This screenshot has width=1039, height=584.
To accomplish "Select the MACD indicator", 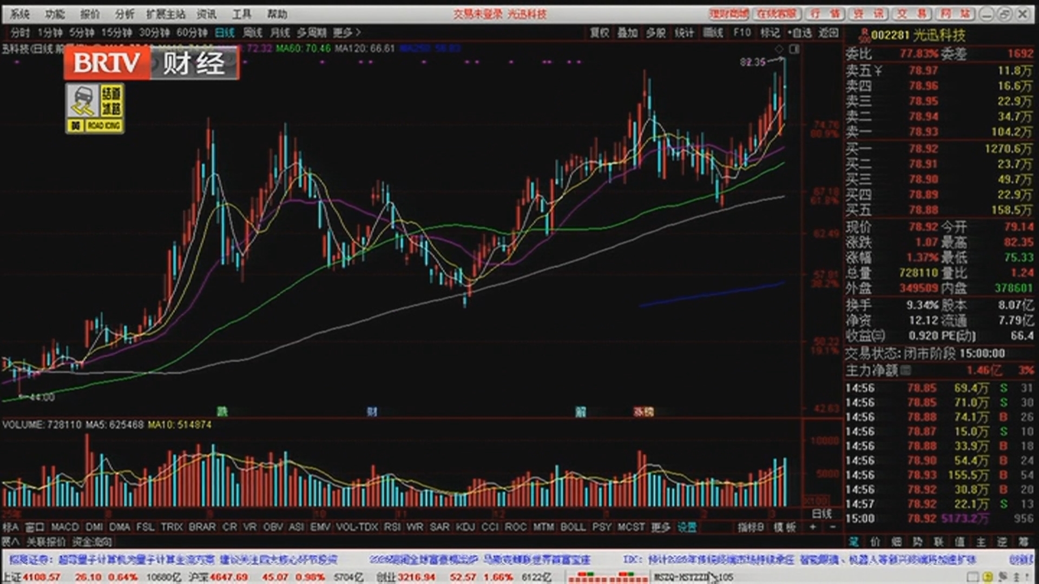I will (65, 527).
